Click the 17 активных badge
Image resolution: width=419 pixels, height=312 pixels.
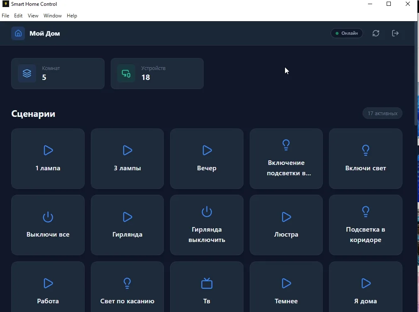[x=382, y=113]
